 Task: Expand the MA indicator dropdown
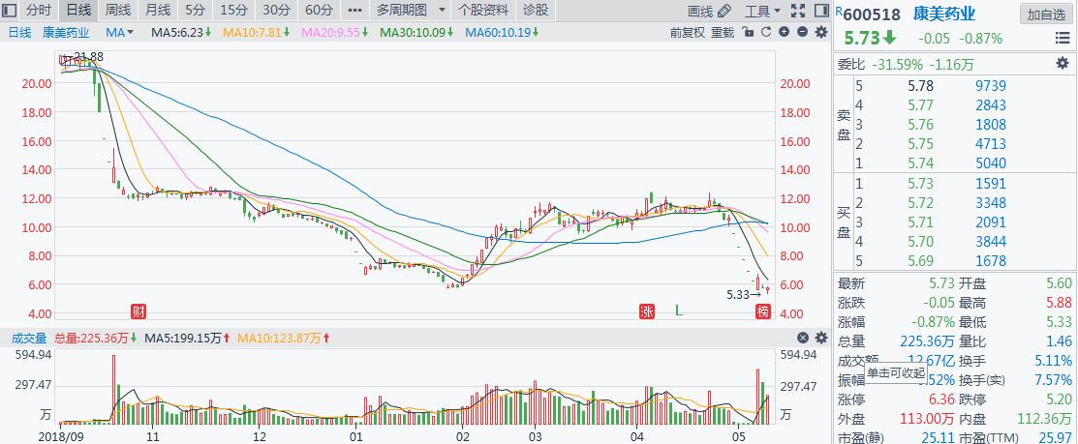pyautogui.click(x=132, y=32)
